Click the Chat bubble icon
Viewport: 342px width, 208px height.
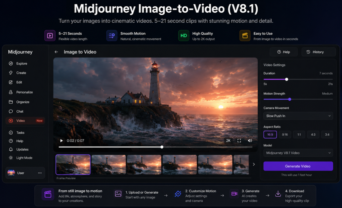point(11,112)
